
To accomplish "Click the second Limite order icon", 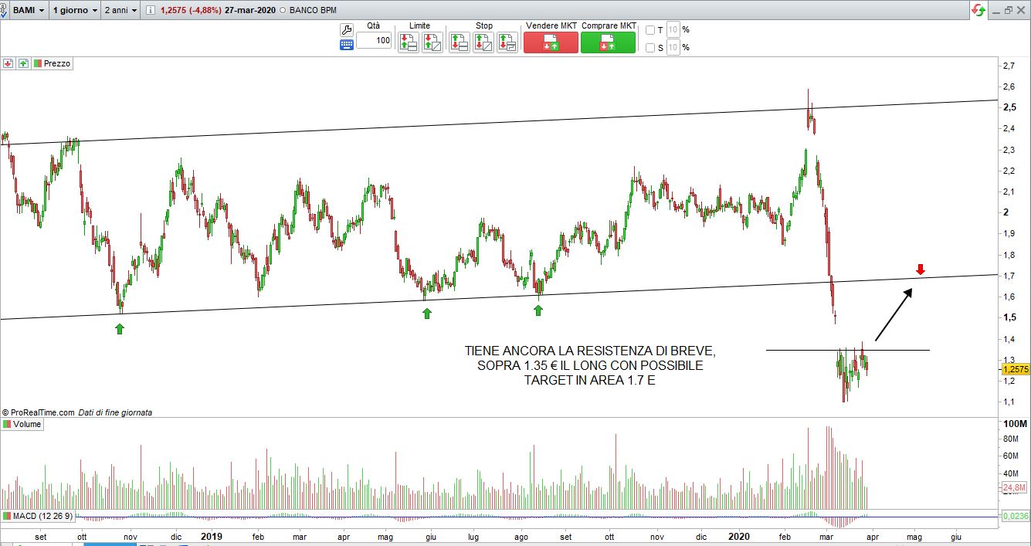I will click(x=432, y=42).
